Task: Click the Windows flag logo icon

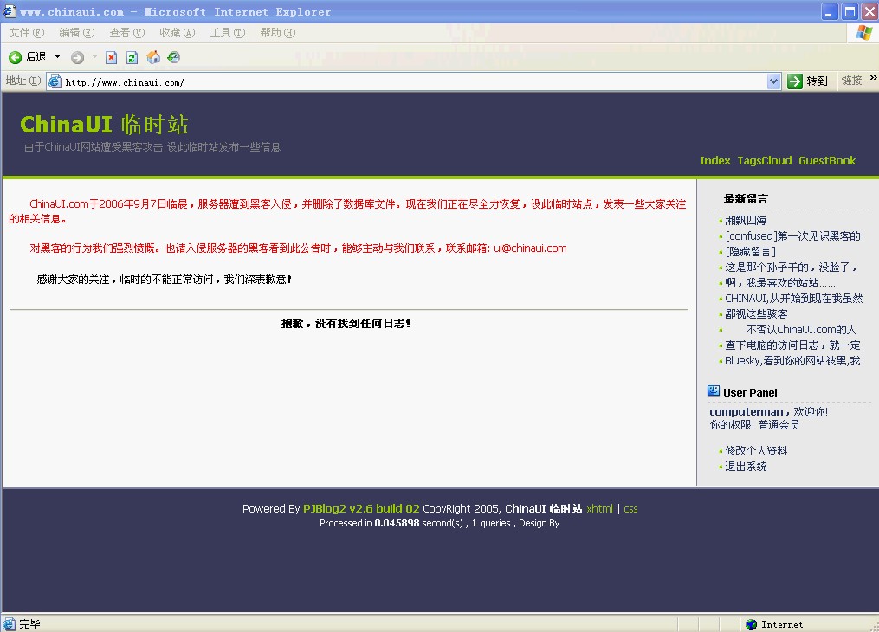Action: (x=864, y=33)
